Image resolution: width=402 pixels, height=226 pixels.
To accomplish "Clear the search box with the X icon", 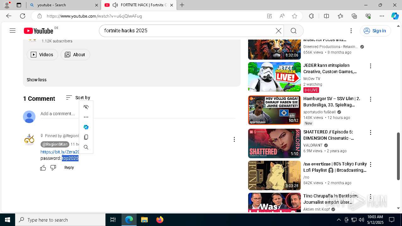I will (278, 30).
